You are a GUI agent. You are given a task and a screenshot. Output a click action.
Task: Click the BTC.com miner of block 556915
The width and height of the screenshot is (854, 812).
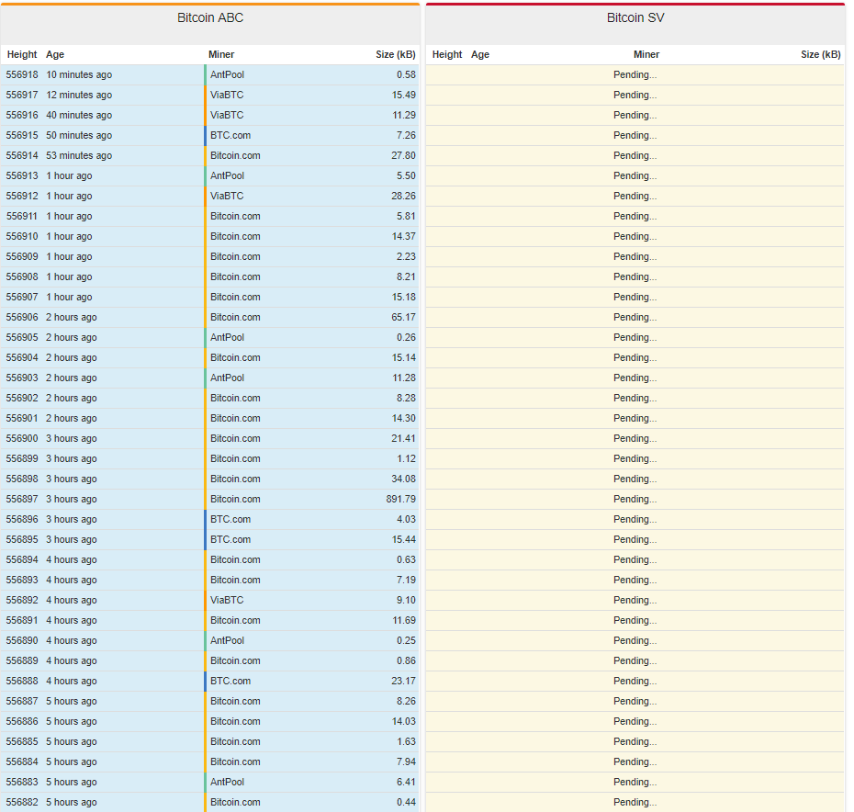click(x=230, y=135)
